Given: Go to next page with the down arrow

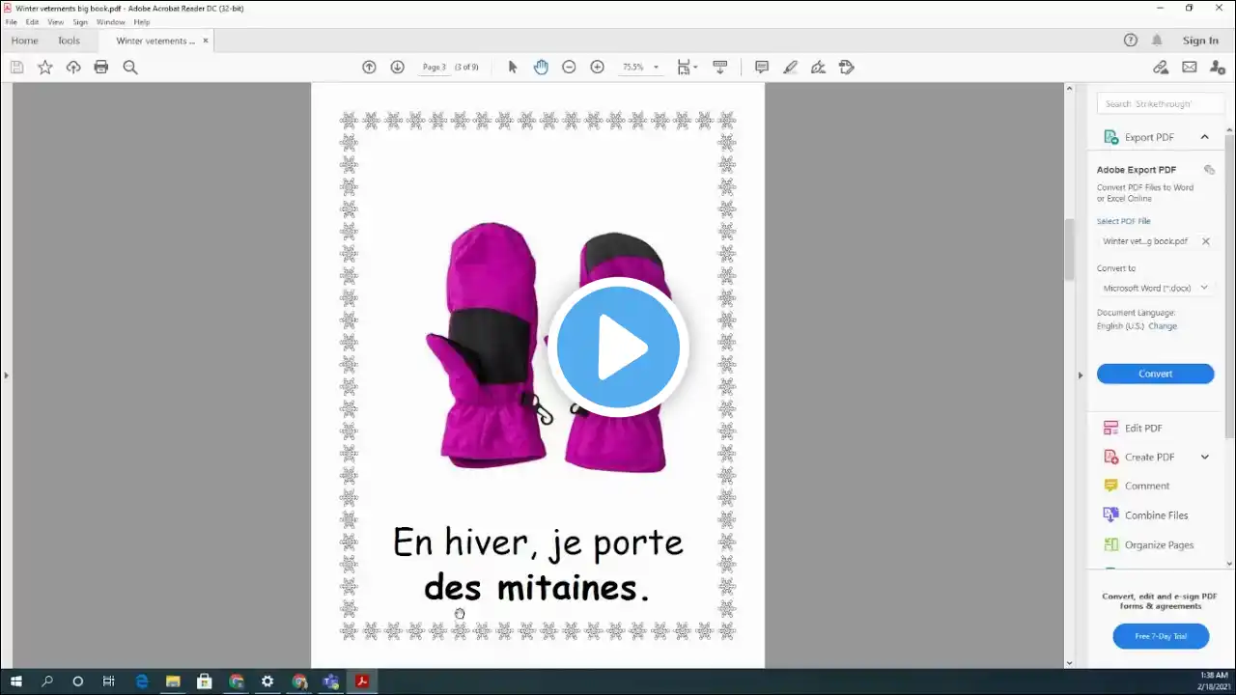Looking at the screenshot, I should point(397,67).
